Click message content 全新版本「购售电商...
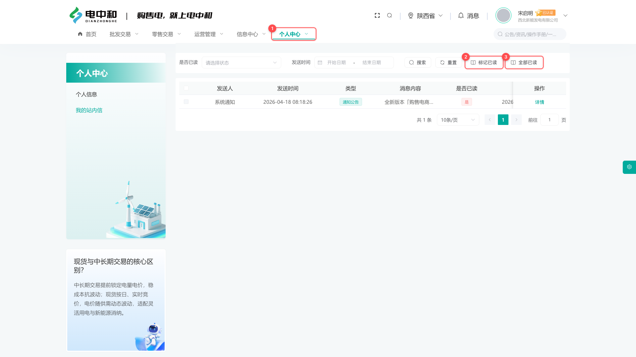This screenshot has height=357, width=636. point(409,102)
